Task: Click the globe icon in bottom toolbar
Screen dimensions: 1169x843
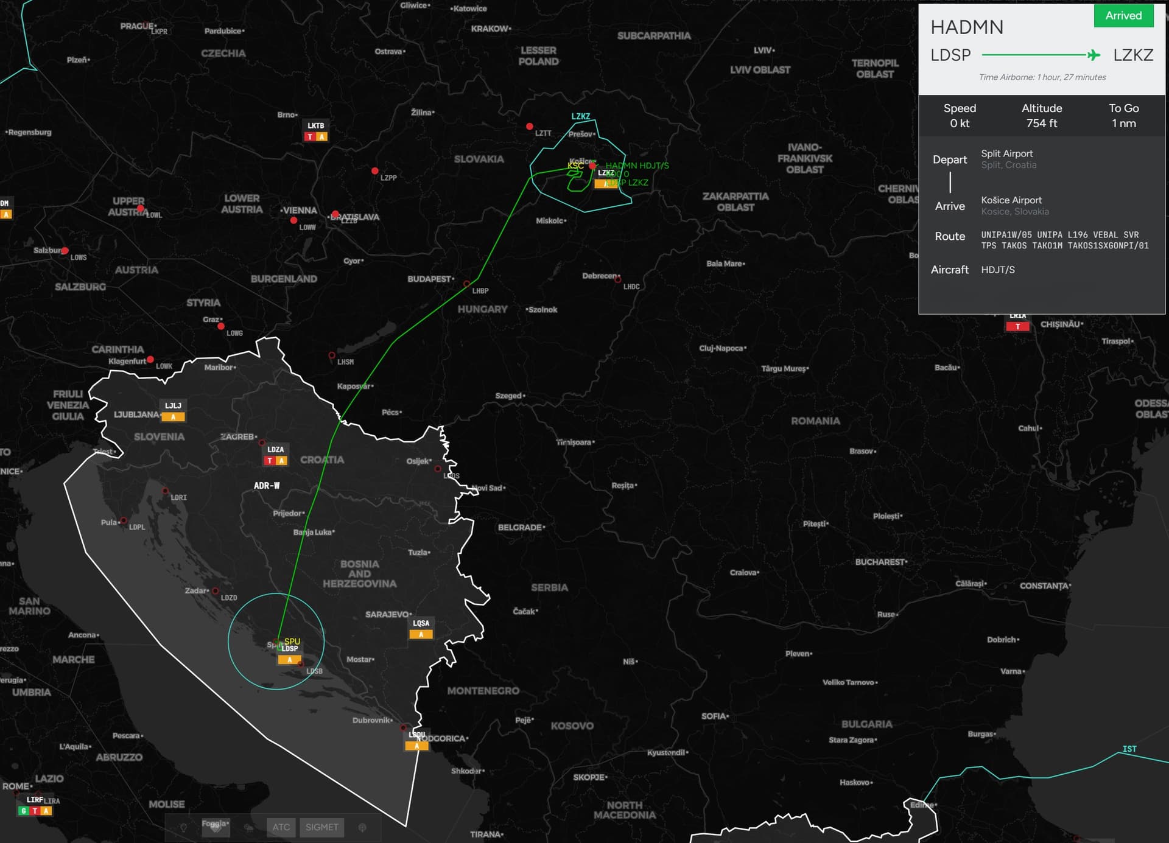Action: click(362, 827)
